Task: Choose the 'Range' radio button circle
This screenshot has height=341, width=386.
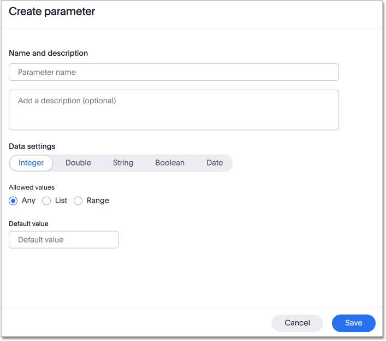Action: coord(78,201)
